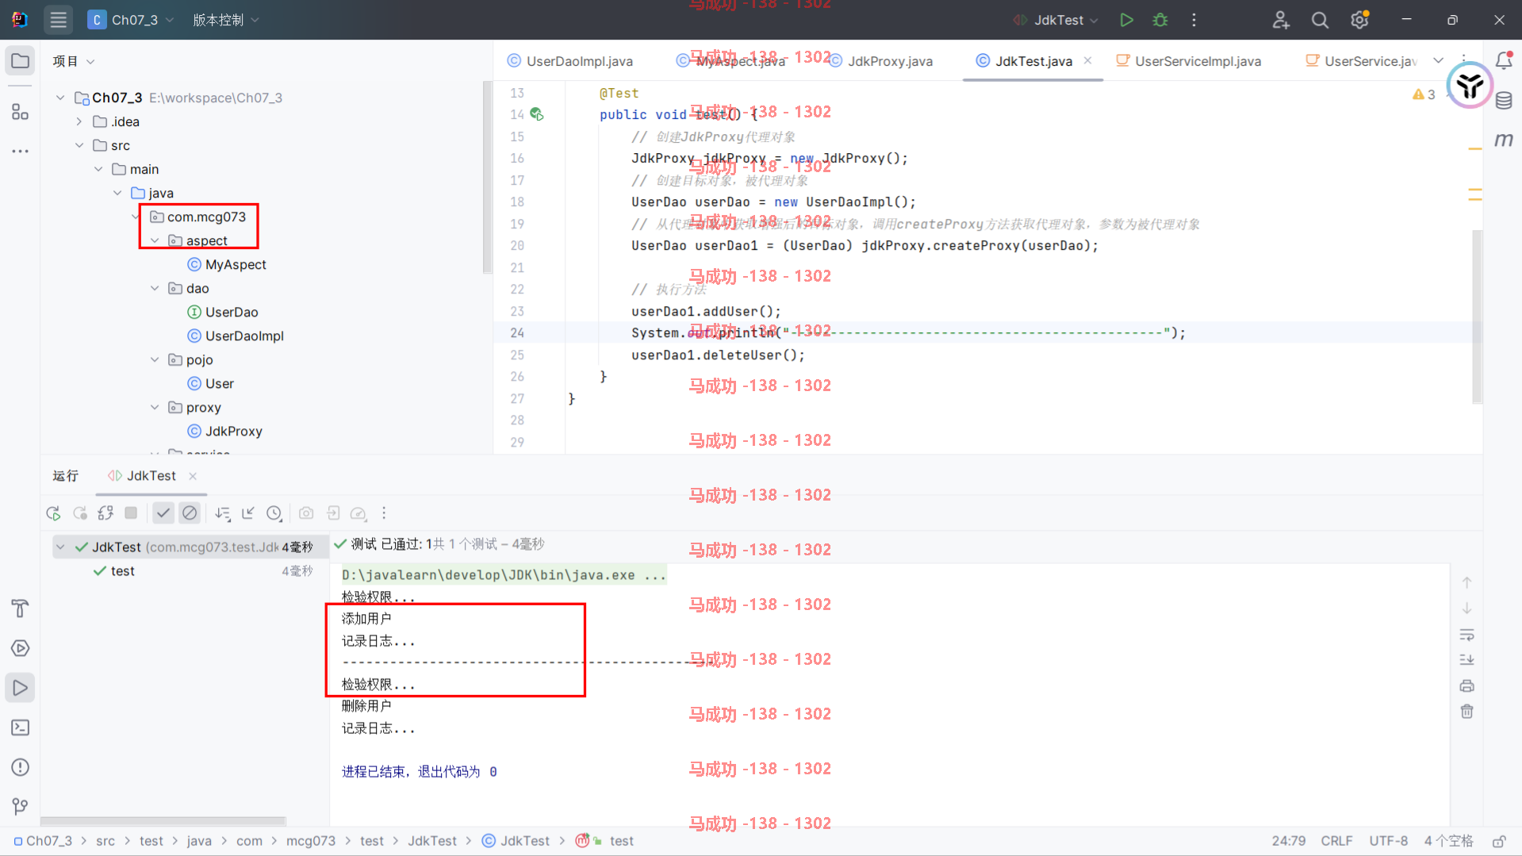Show hidden editor tabs dropdown
The height and width of the screenshot is (856, 1522).
coord(1438,60)
